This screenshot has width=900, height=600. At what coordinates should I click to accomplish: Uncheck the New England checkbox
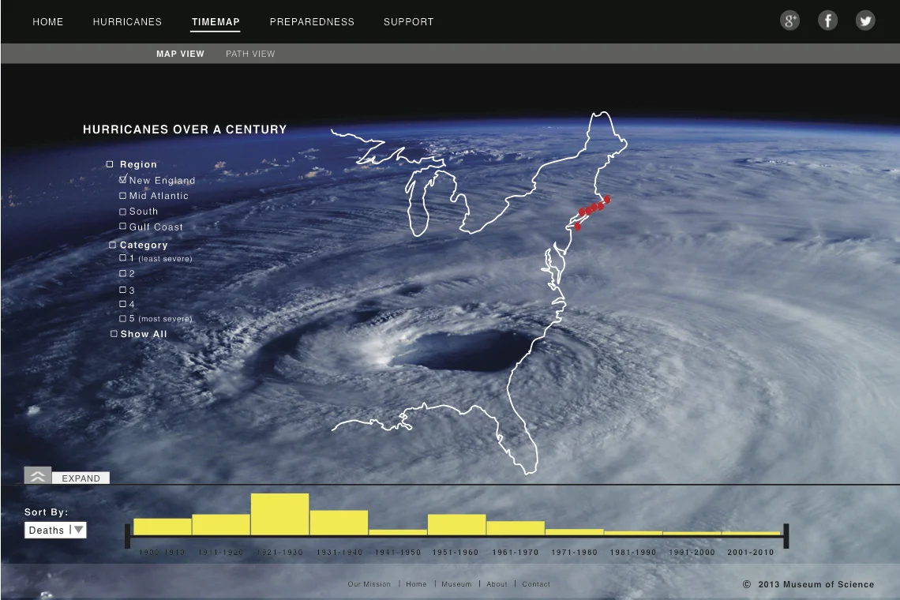coord(123,179)
